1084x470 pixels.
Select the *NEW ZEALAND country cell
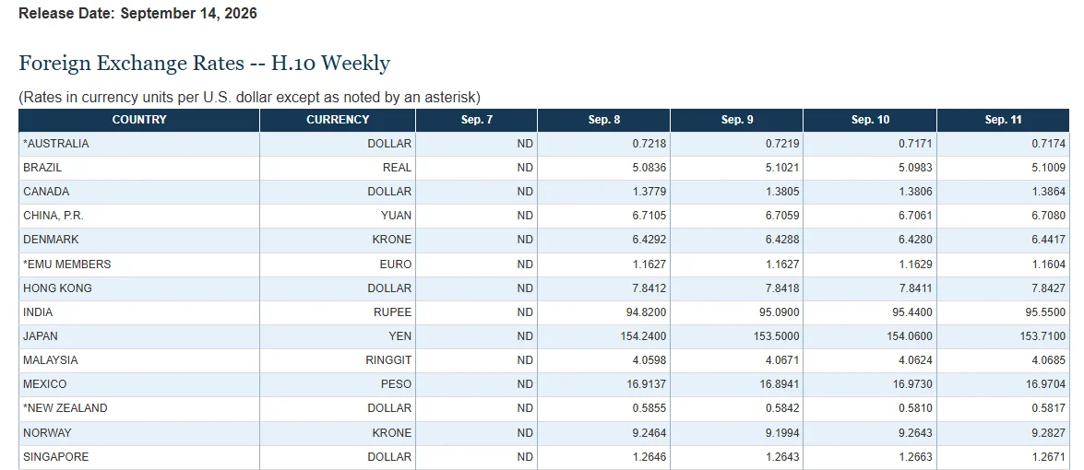pyautogui.click(x=139, y=408)
